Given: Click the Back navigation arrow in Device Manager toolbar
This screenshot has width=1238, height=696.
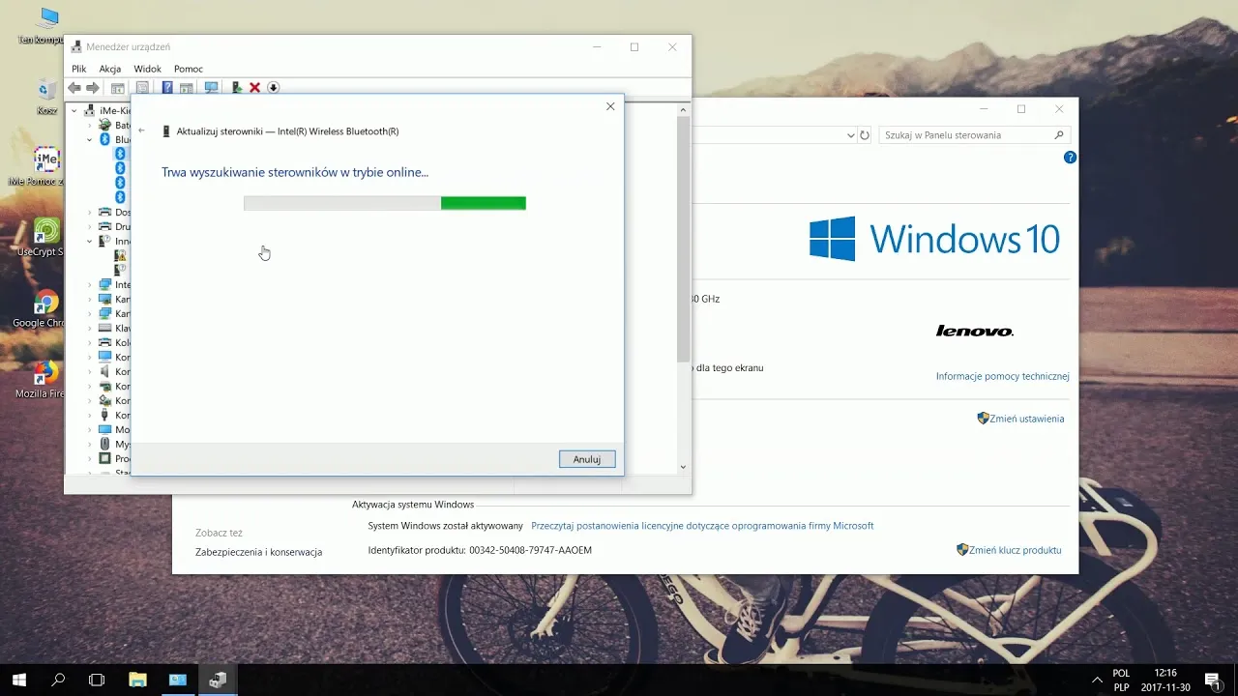Looking at the screenshot, I should tap(74, 87).
